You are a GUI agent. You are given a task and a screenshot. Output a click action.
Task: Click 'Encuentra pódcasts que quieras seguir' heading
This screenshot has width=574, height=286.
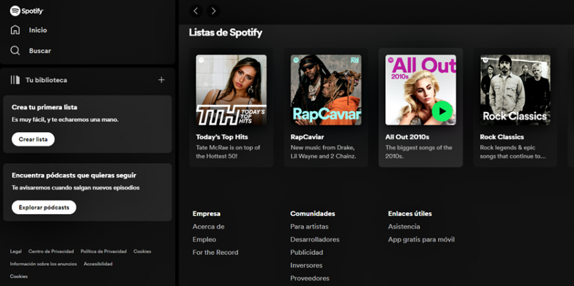tap(74, 176)
